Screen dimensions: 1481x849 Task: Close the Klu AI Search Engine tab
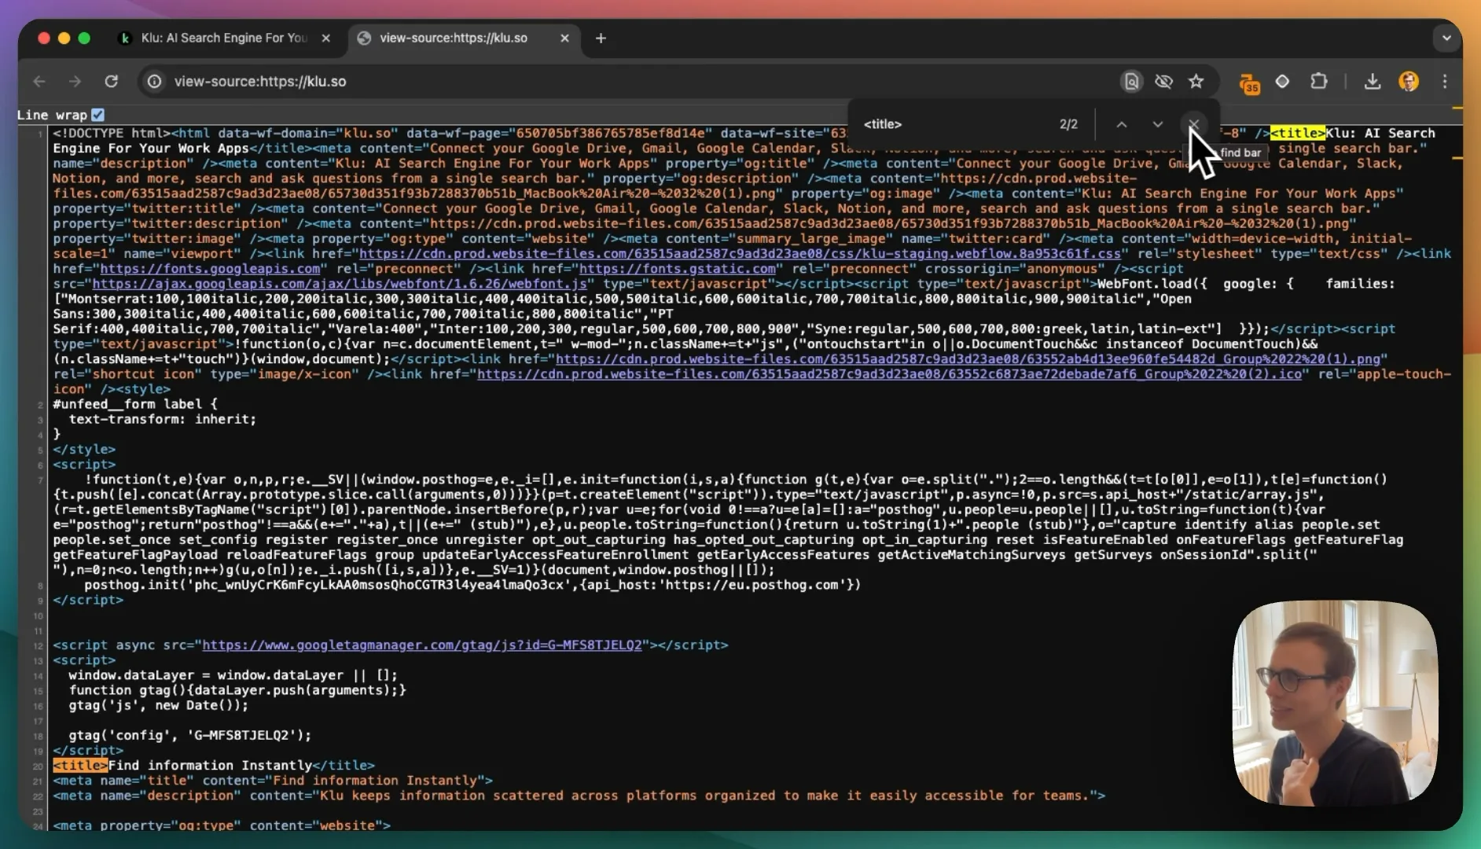(x=325, y=38)
